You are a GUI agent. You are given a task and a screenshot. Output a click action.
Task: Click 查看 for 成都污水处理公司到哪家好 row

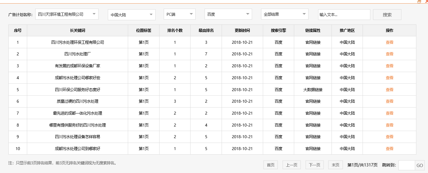[389, 148]
